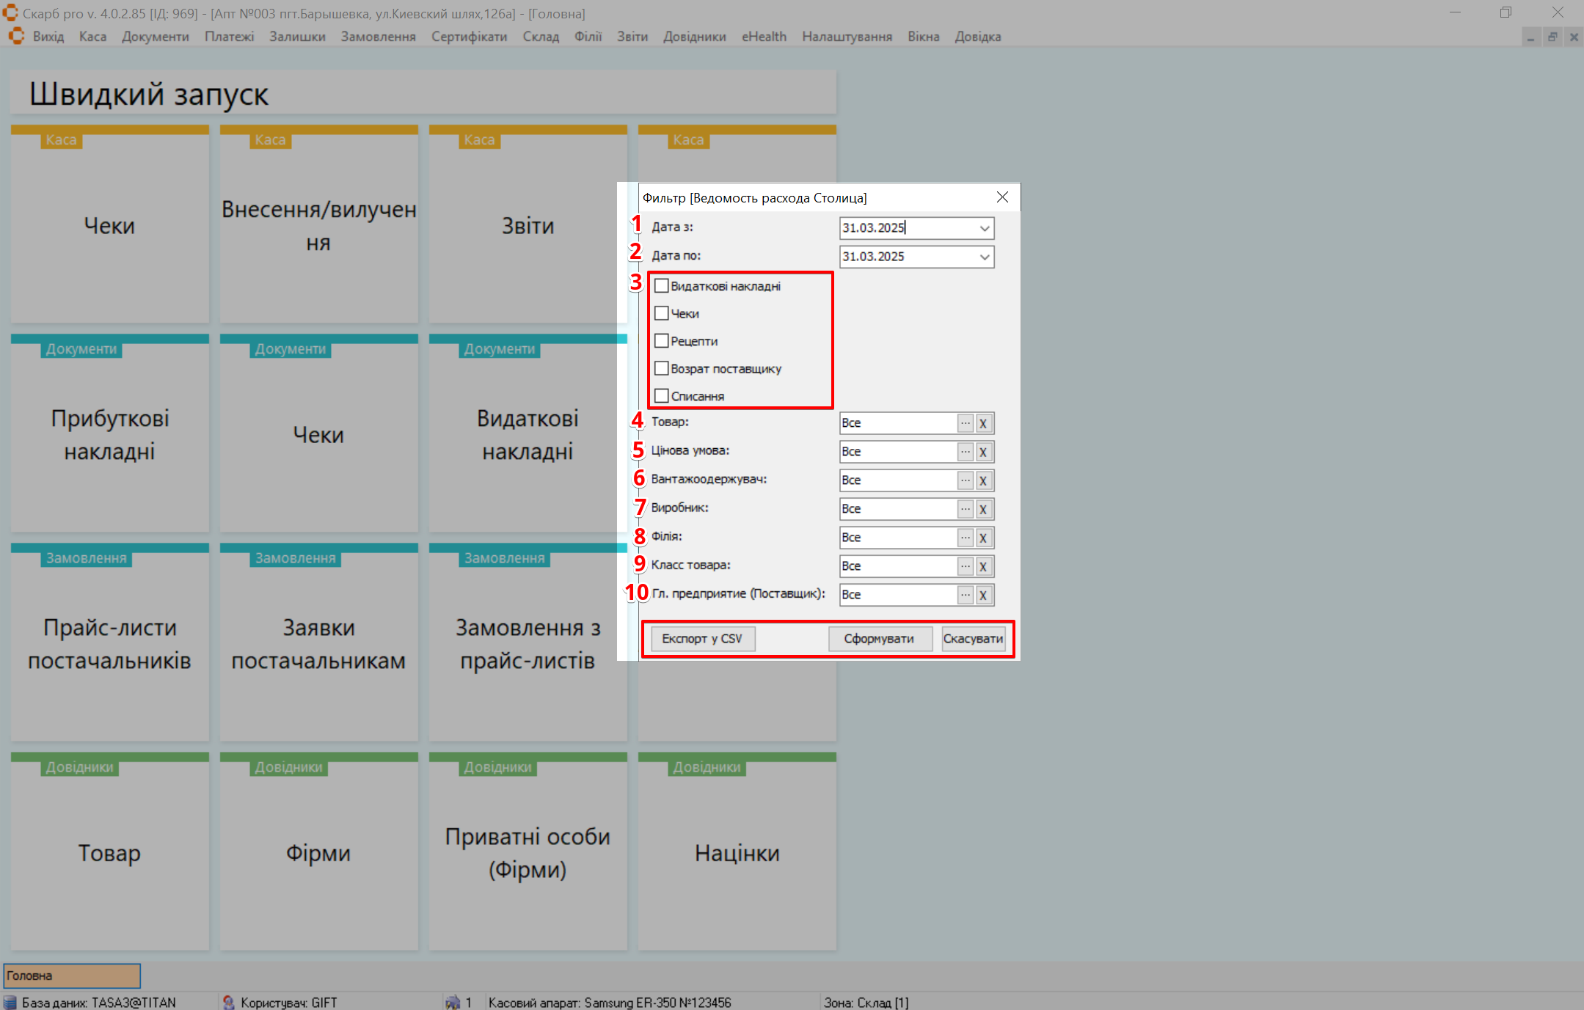Expand the Дата з date picker
Viewport: 1584px width, 1010px height.
click(x=984, y=228)
